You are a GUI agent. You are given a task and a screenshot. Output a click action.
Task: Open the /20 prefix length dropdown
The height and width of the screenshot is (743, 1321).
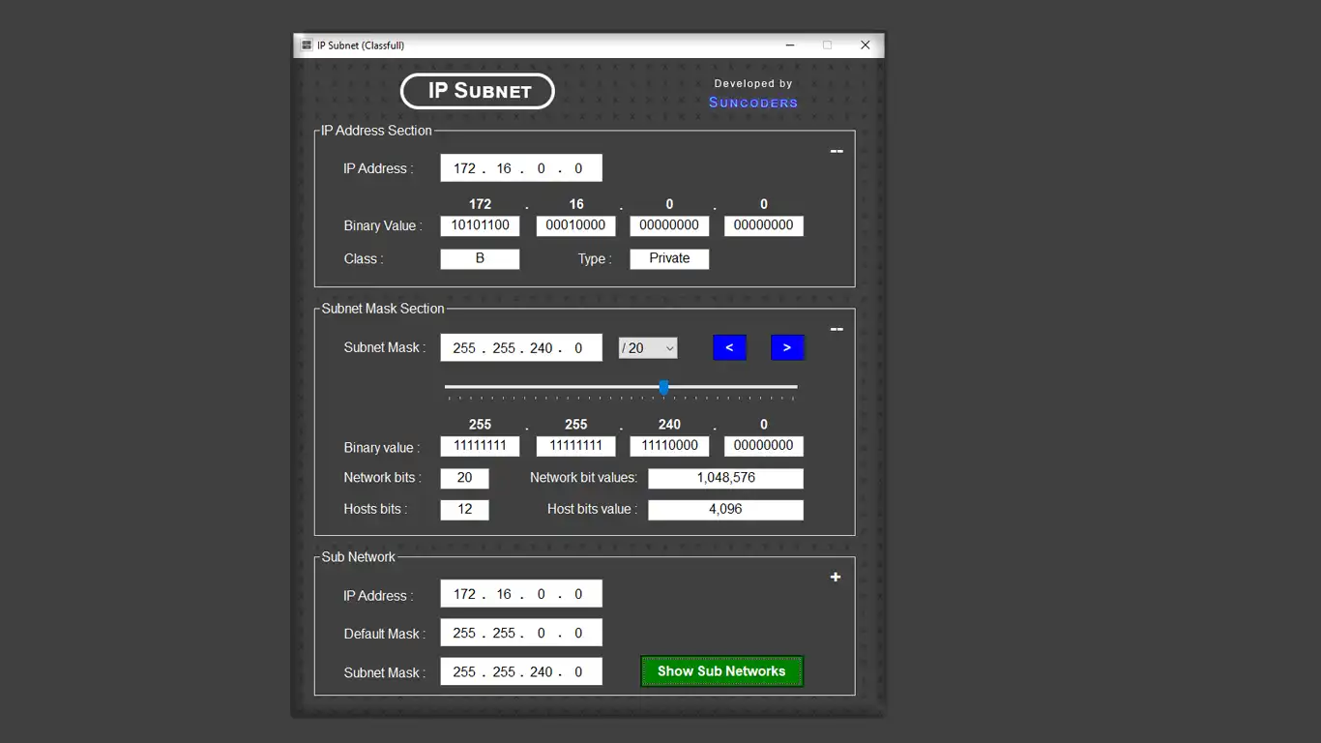648,348
